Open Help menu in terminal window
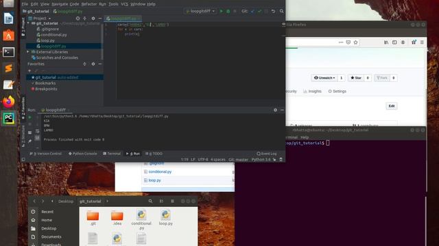The width and height of the screenshot is (439, 246). click(305, 137)
